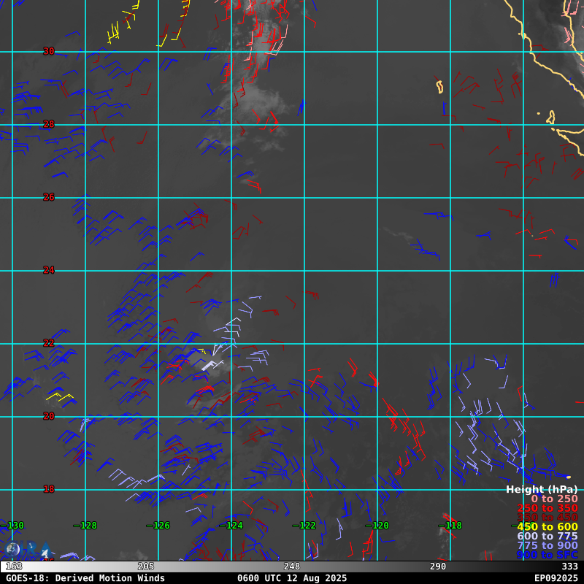Screen dimensions: 584x584
Task: Click the yellow '450 to 600' legend entry
Action: click(547, 527)
